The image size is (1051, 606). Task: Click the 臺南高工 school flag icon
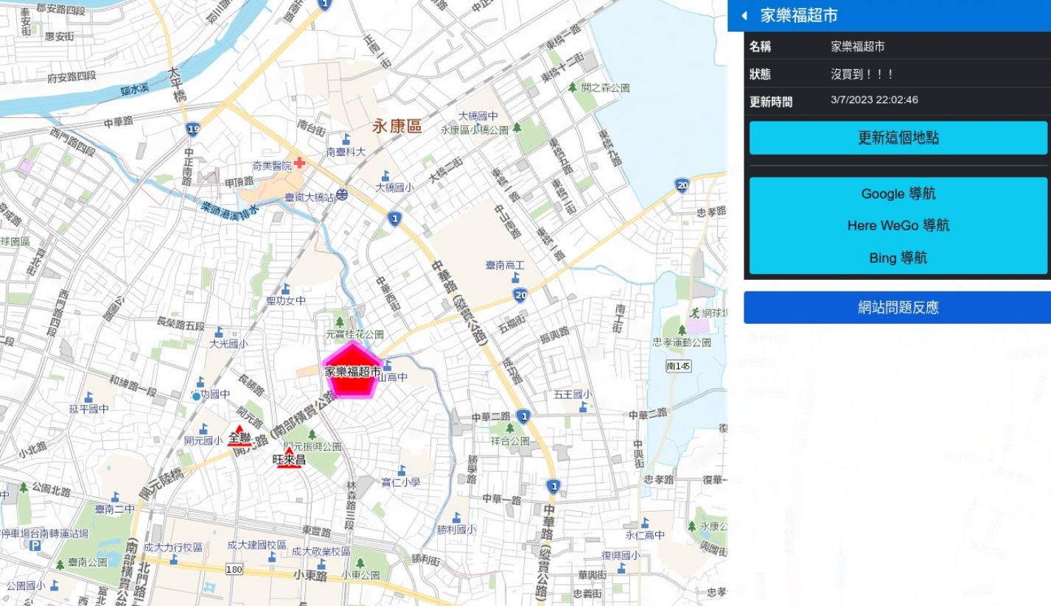pyautogui.click(x=515, y=277)
